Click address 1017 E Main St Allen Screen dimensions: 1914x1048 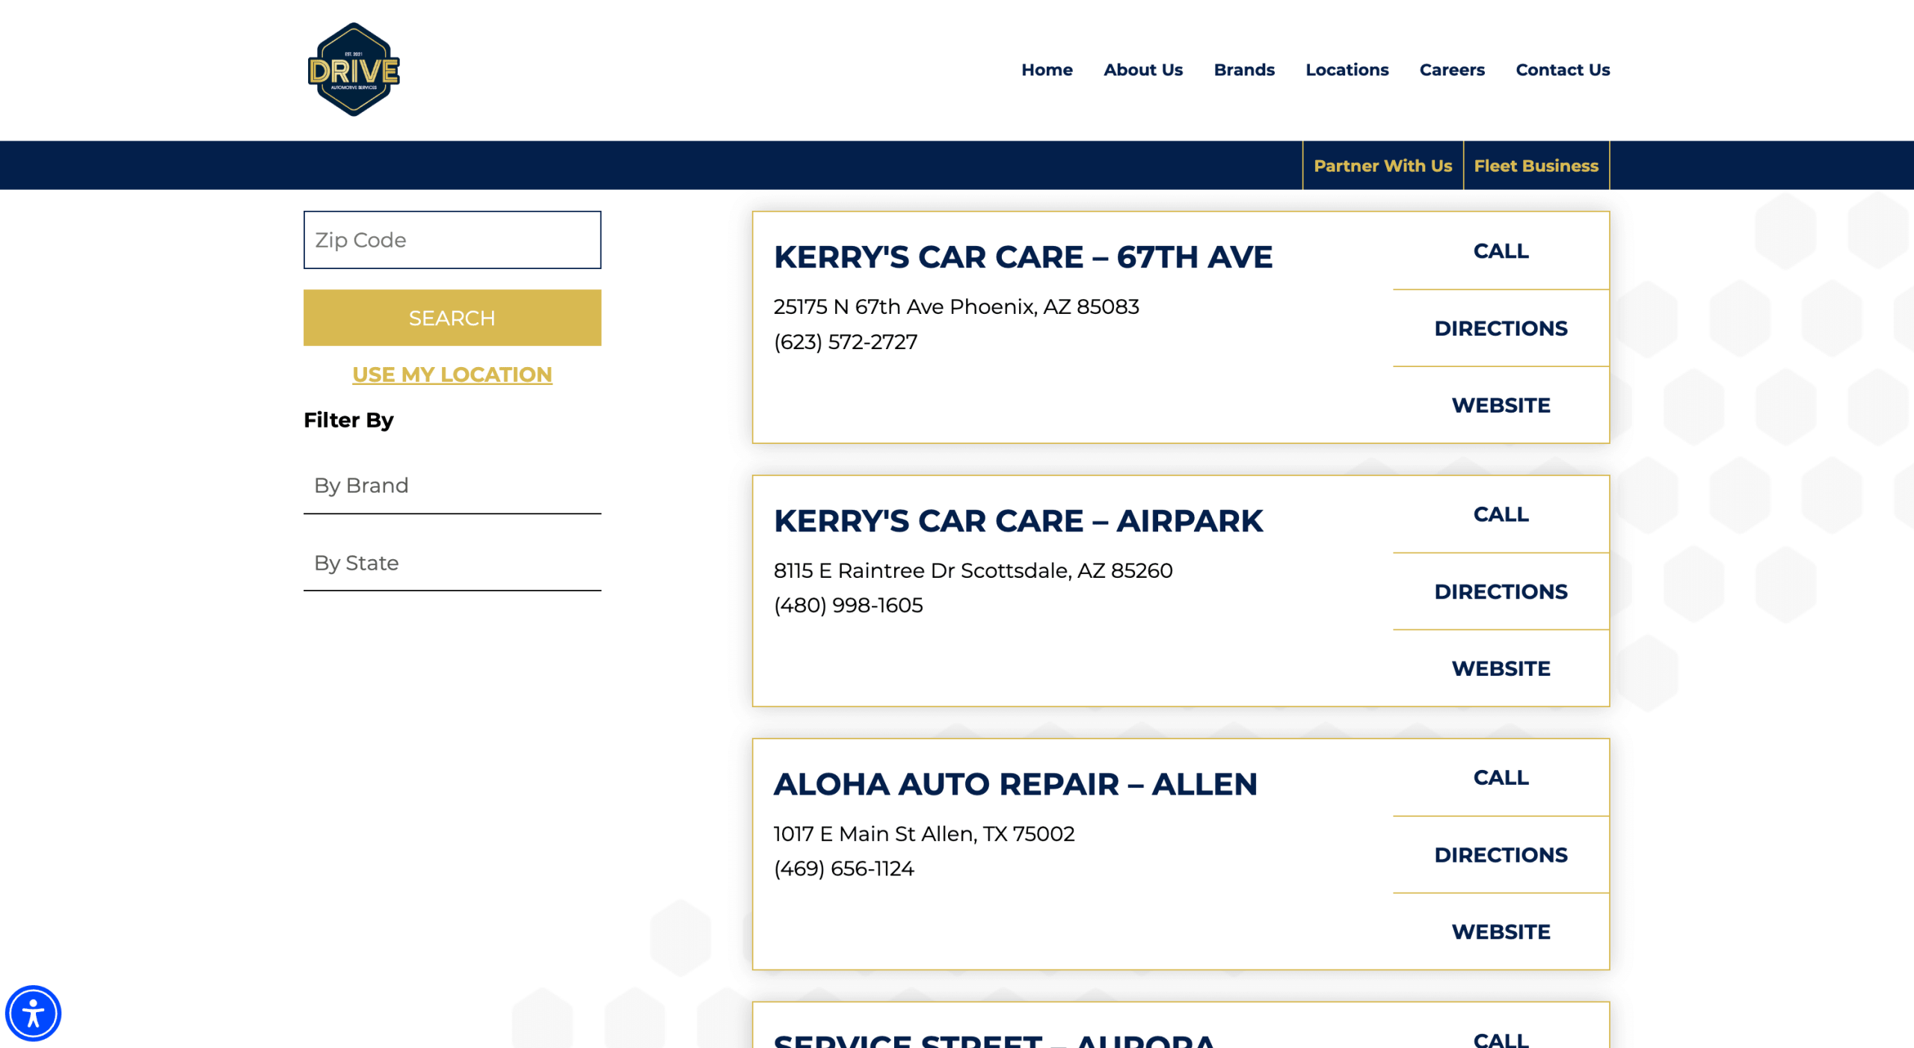[924, 833]
